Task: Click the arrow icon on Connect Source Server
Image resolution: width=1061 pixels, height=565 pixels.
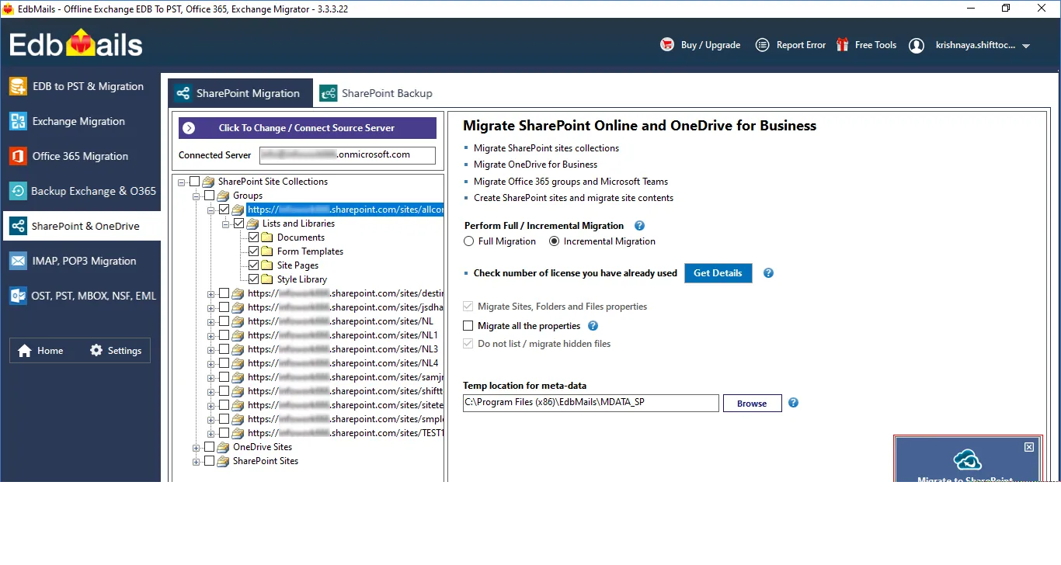Action: coord(190,128)
